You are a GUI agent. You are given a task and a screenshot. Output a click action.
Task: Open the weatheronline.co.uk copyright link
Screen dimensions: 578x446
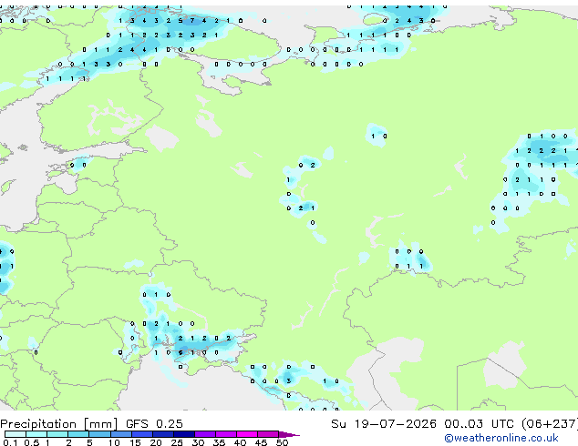[501, 438]
